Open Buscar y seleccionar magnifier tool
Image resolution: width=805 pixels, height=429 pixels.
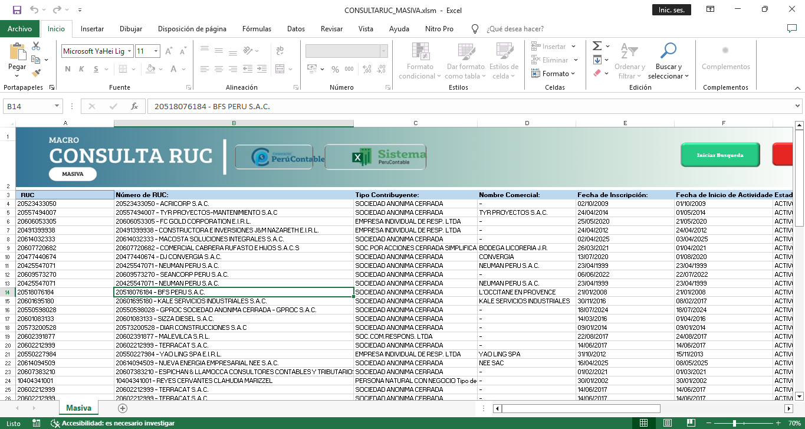pyautogui.click(x=668, y=51)
